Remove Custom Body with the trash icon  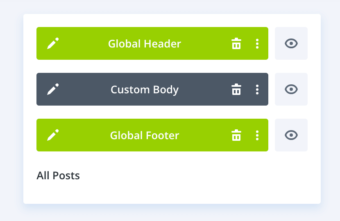click(236, 89)
